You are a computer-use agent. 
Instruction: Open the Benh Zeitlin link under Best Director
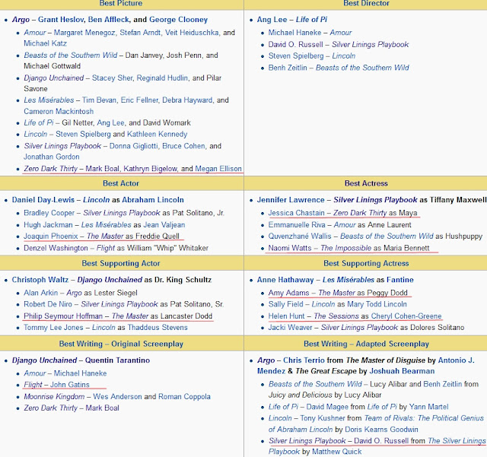coord(288,68)
